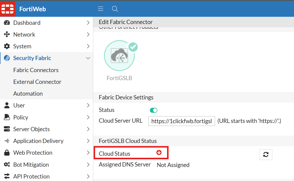
Task: Click the Security Fabric icon
Action: [7, 58]
